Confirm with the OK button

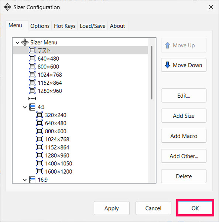pyautogui.click(x=195, y=208)
